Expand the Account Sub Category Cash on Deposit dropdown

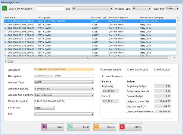tap(64, 95)
